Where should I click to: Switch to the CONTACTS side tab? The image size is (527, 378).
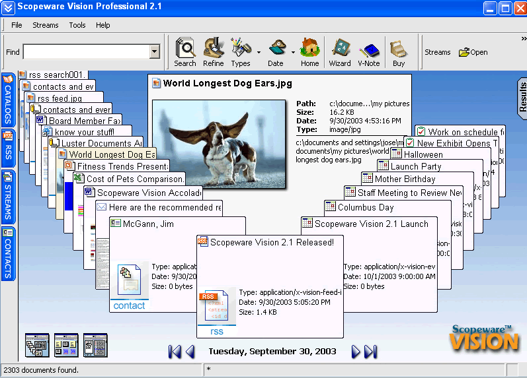[x=8, y=253]
